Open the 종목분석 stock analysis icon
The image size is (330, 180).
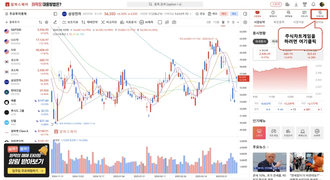[x=273, y=14]
